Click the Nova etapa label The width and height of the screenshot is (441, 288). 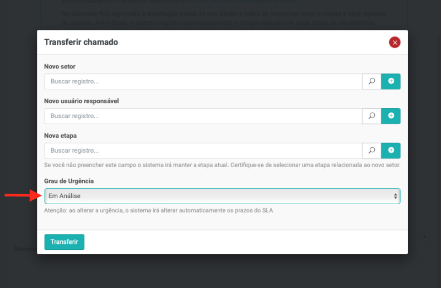pyautogui.click(x=60, y=135)
